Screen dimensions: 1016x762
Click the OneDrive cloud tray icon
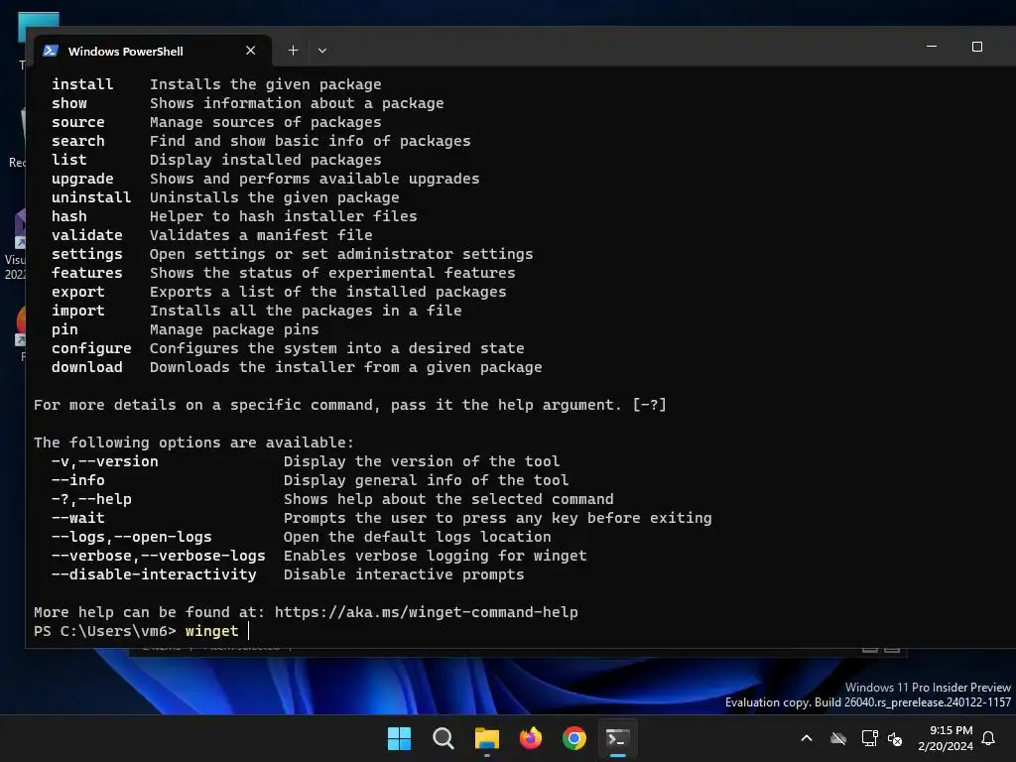tap(838, 738)
